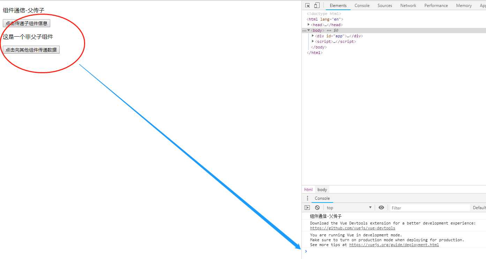
Task: Open the top context dropdown
Action: (349, 208)
